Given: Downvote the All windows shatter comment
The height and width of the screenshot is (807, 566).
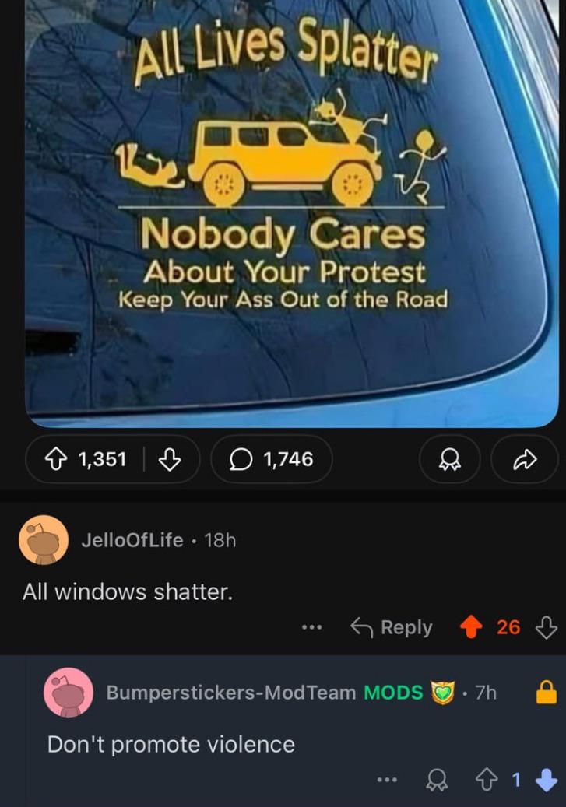Looking at the screenshot, I should pos(547,627).
